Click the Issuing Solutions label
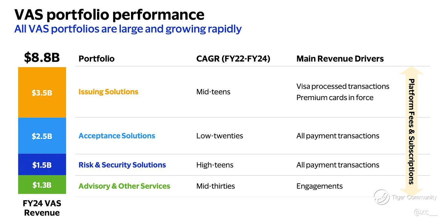 tap(108, 92)
